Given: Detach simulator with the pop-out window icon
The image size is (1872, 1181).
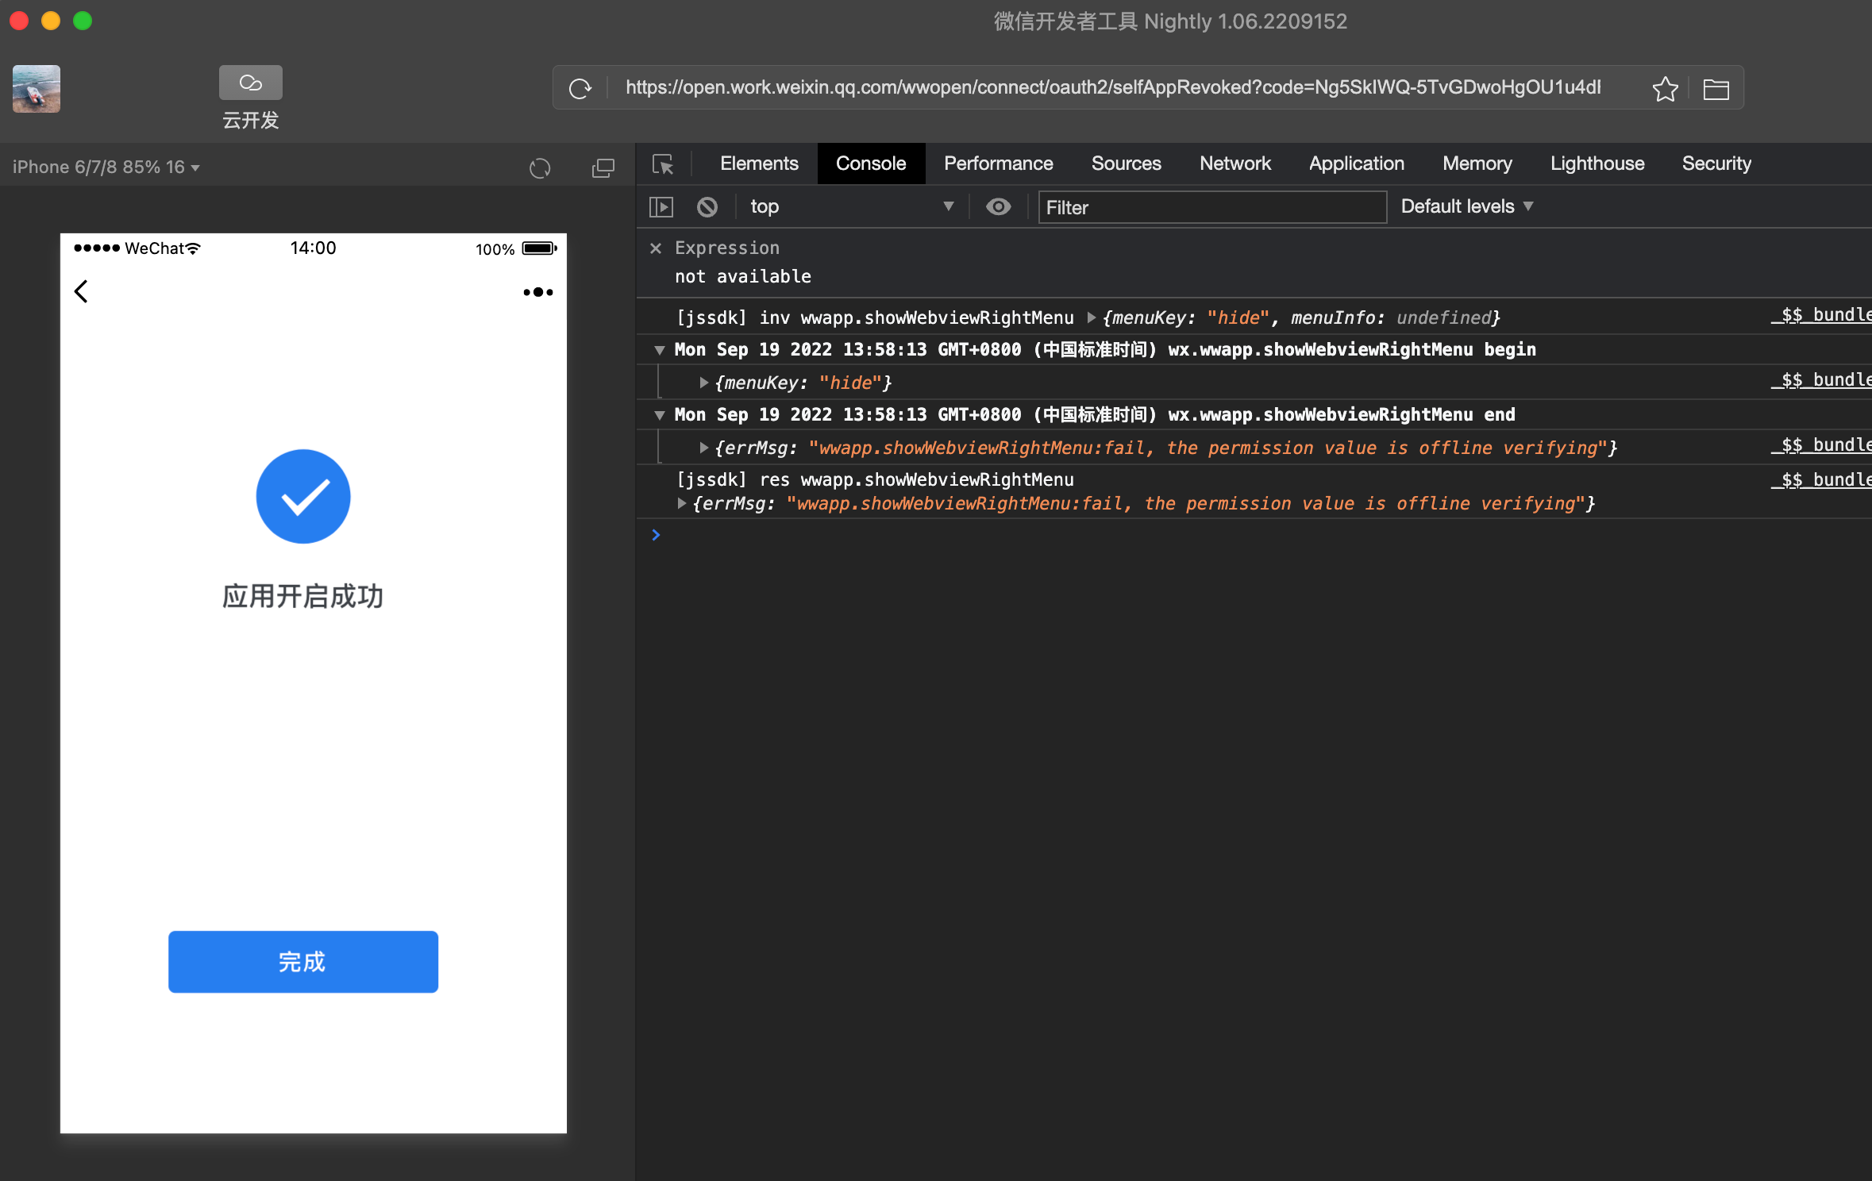Looking at the screenshot, I should [x=603, y=168].
